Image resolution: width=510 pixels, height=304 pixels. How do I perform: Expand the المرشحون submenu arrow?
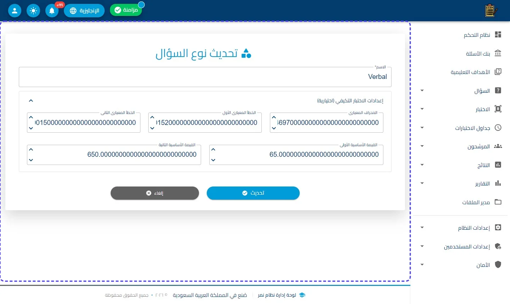coord(422,146)
